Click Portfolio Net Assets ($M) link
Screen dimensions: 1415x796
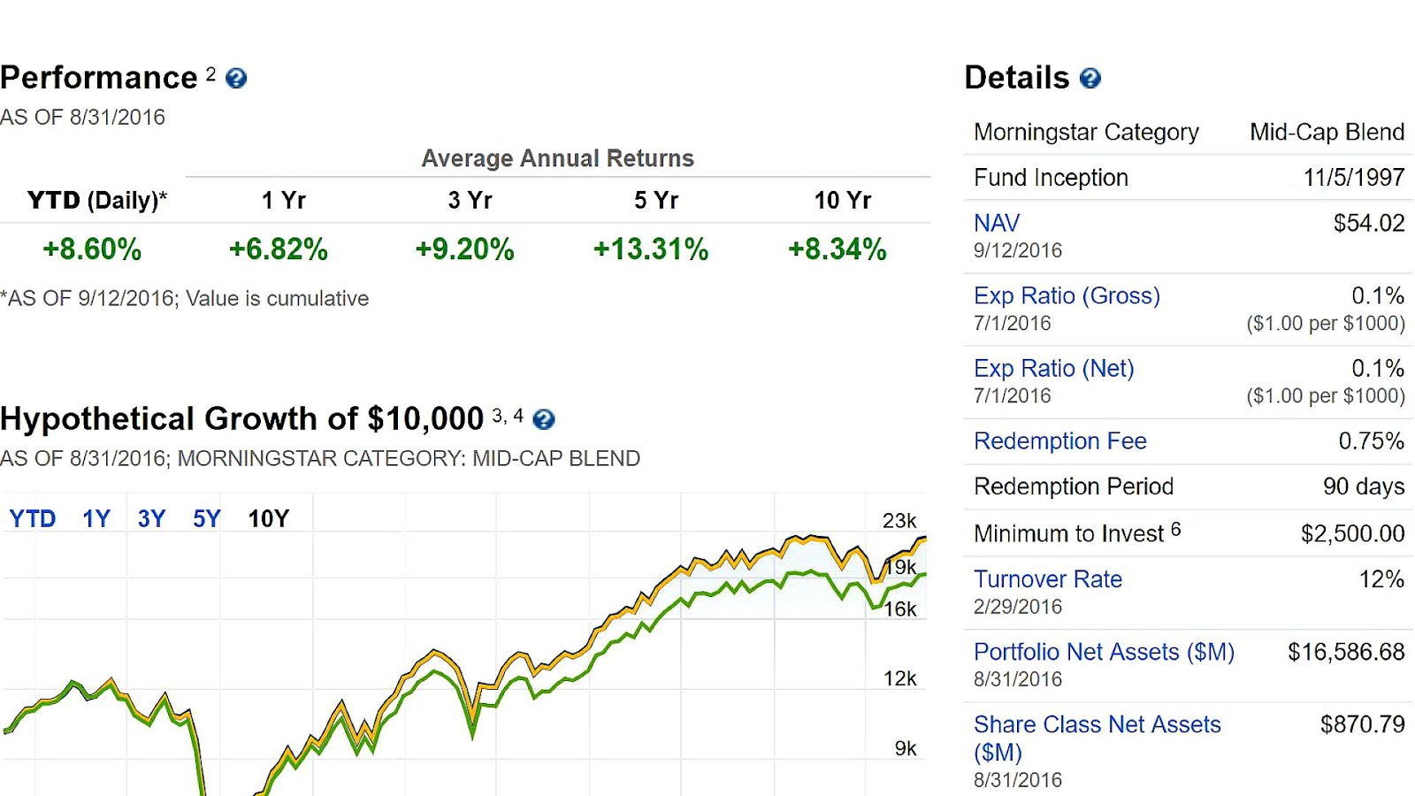click(x=1104, y=652)
